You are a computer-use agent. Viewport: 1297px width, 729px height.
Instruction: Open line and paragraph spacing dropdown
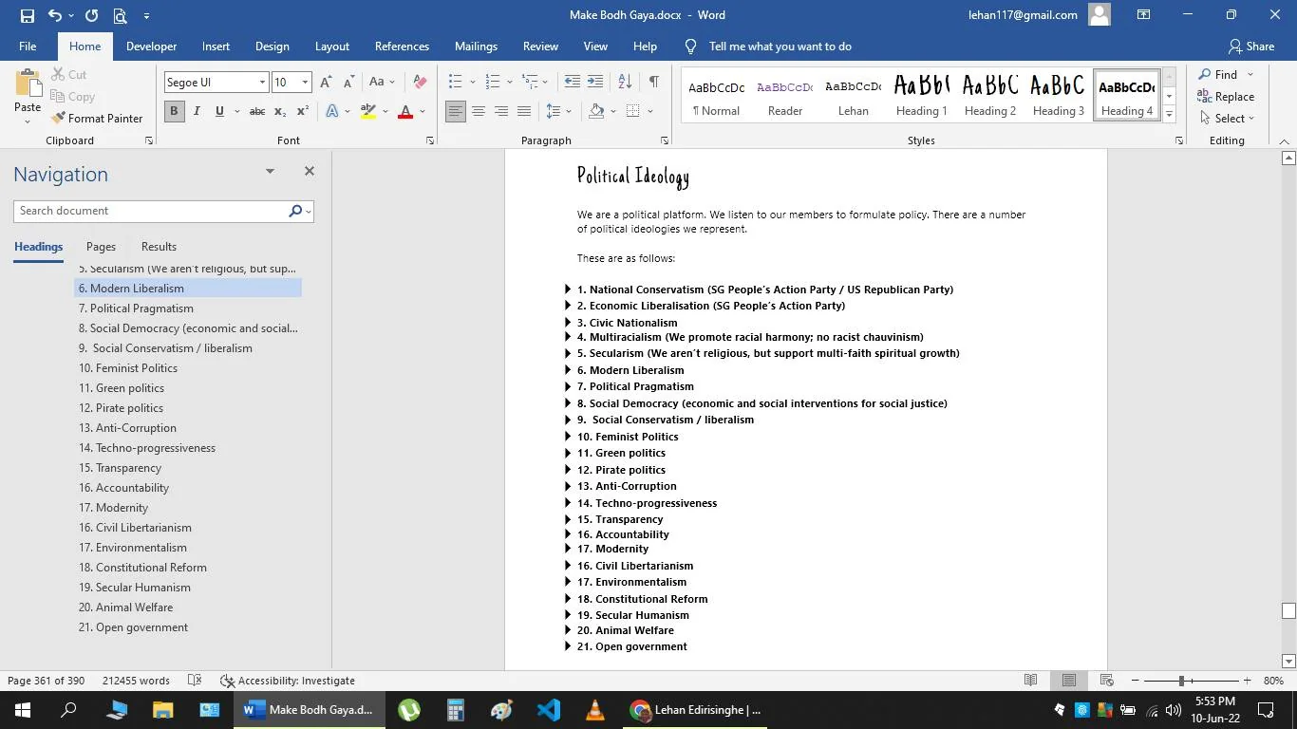tap(559, 111)
